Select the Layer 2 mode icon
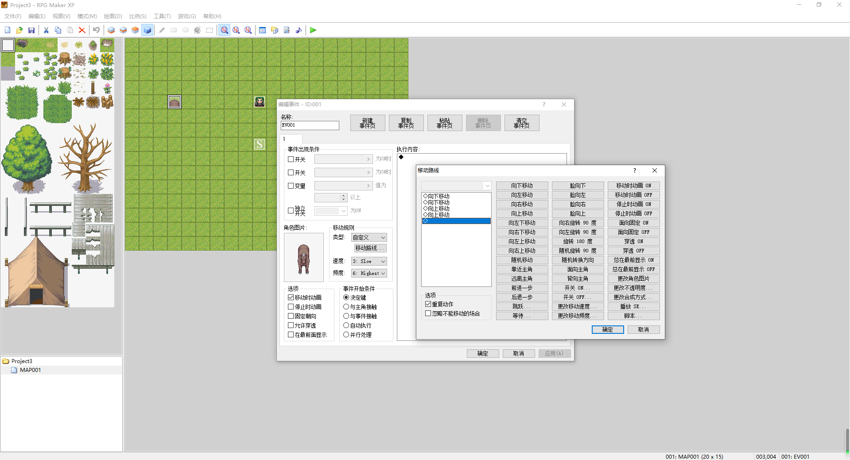 123,30
